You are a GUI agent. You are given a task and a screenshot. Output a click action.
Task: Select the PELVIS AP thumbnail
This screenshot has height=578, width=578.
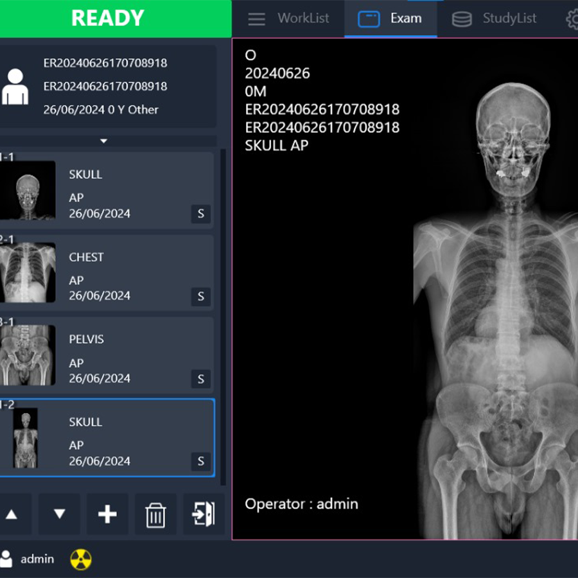(x=28, y=355)
